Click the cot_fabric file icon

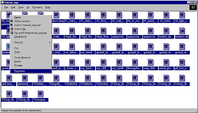click(72, 47)
